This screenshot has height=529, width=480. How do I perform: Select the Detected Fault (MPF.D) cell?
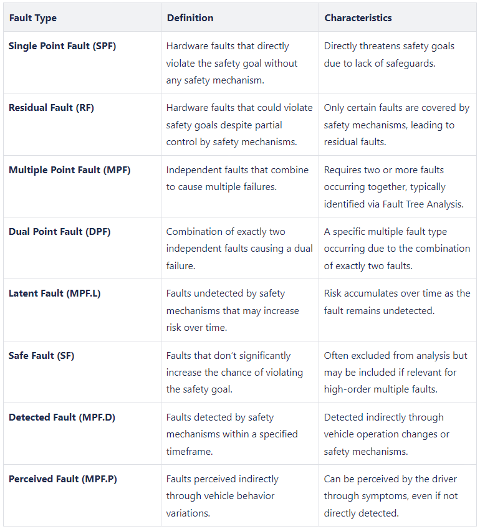[x=61, y=417]
